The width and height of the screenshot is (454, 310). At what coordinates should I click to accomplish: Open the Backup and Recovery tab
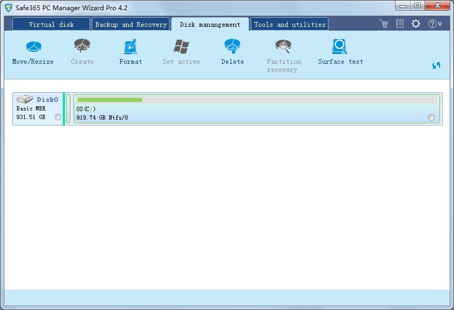click(x=131, y=25)
